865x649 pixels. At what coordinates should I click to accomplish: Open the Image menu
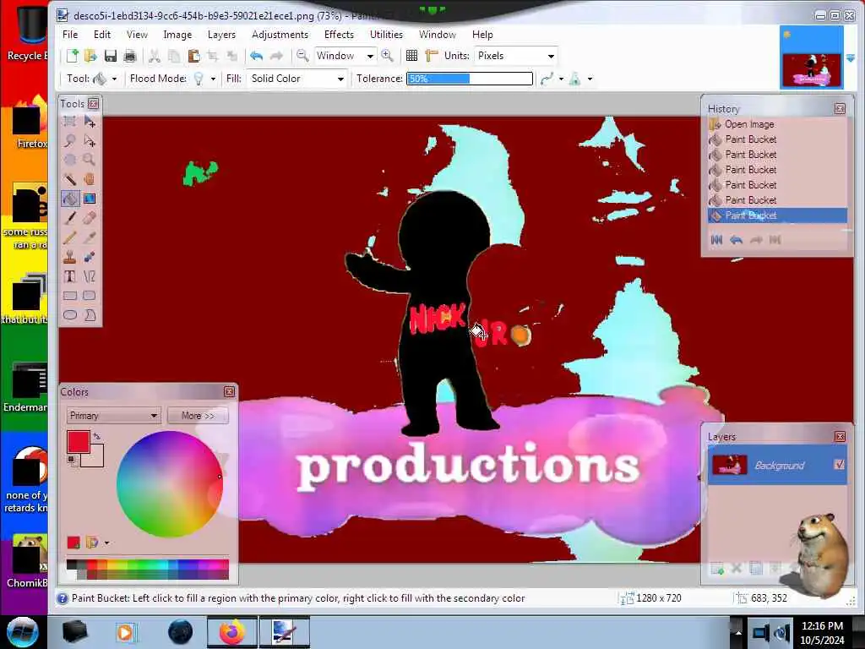pyautogui.click(x=177, y=34)
